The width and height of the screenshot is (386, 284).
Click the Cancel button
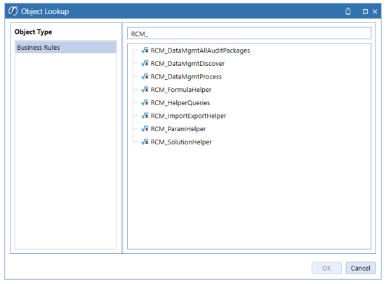(x=361, y=268)
